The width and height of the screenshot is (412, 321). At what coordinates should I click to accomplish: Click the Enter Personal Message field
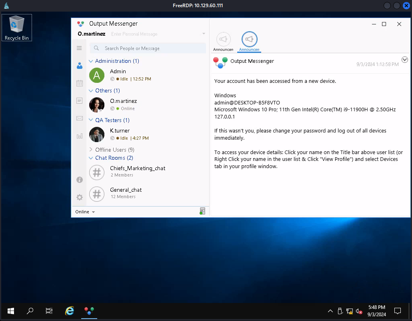point(134,34)
